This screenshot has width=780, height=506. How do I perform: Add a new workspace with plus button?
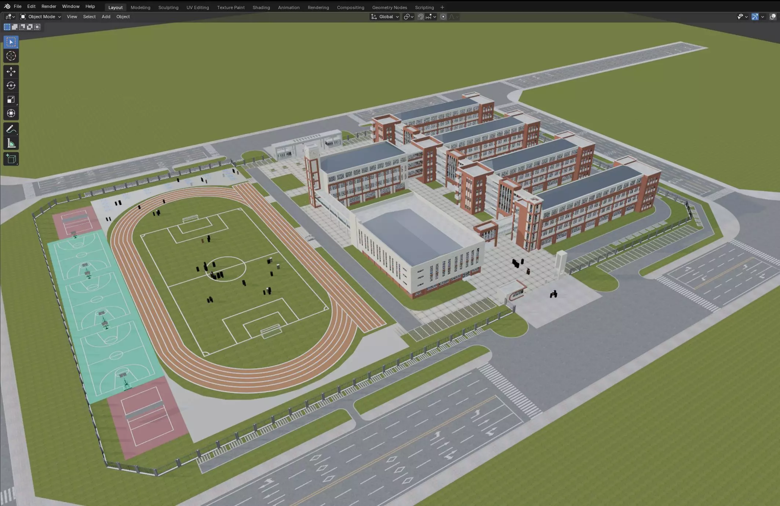(442, 7)
